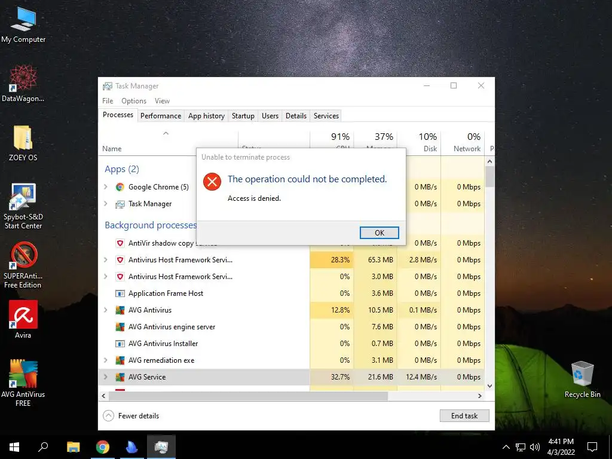Click the AVG Antivirus process icon
Screen dimensions: 612x459
click(120, 310)
